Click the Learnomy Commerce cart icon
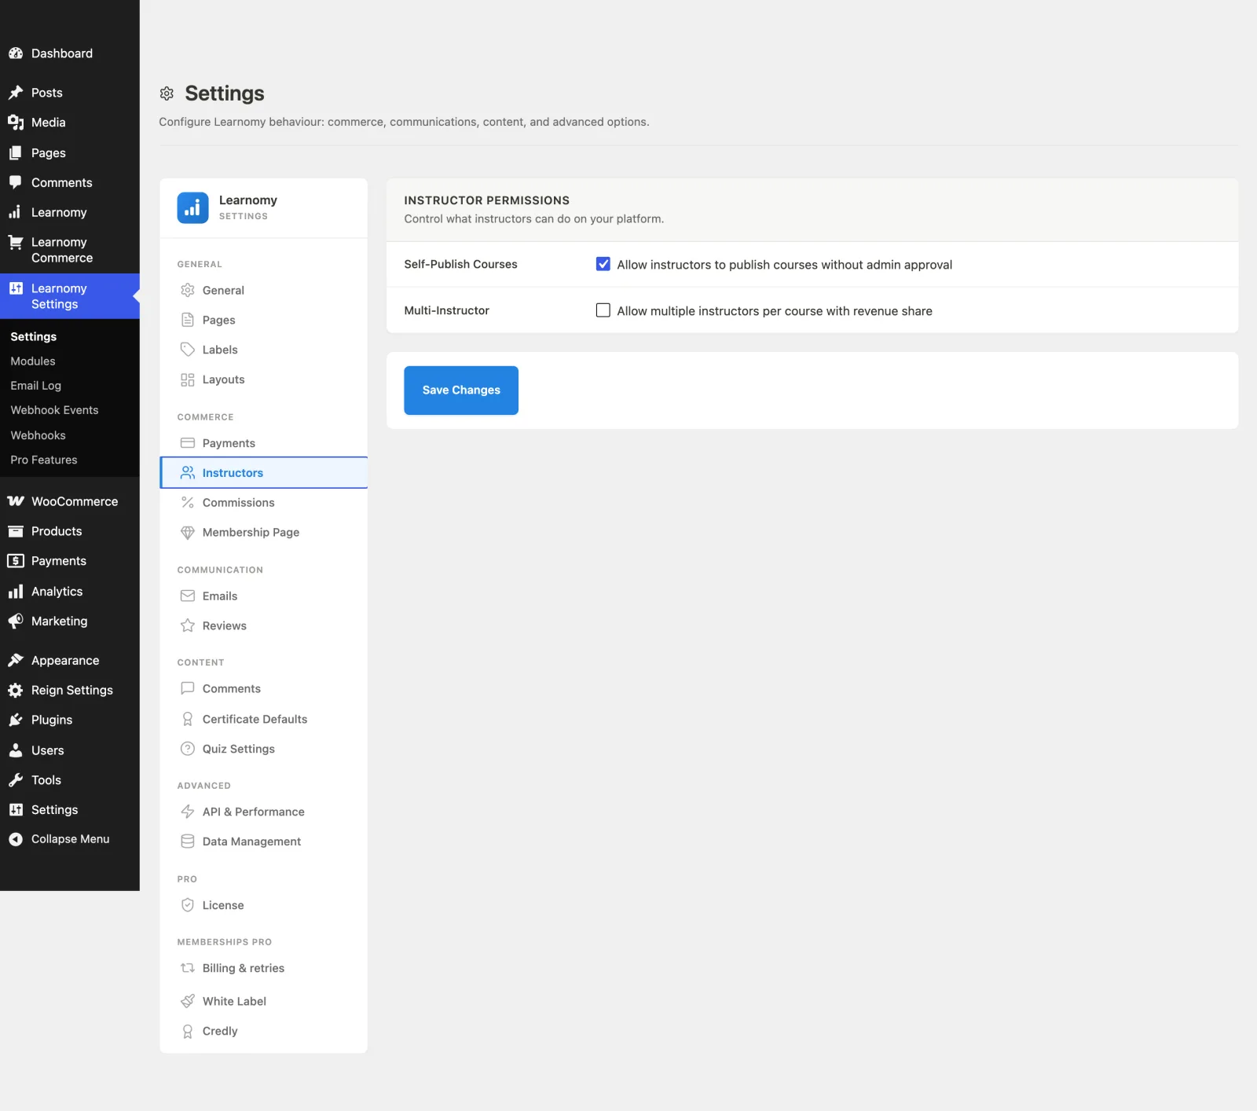The width and height of the screenshot is (1257, 1111). pos(16,243)
